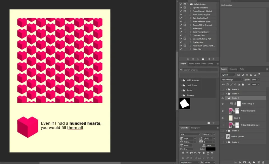Open the Pass Through blend mode dropdown
This screenshot has height=164, width=269.
(232, 80)
